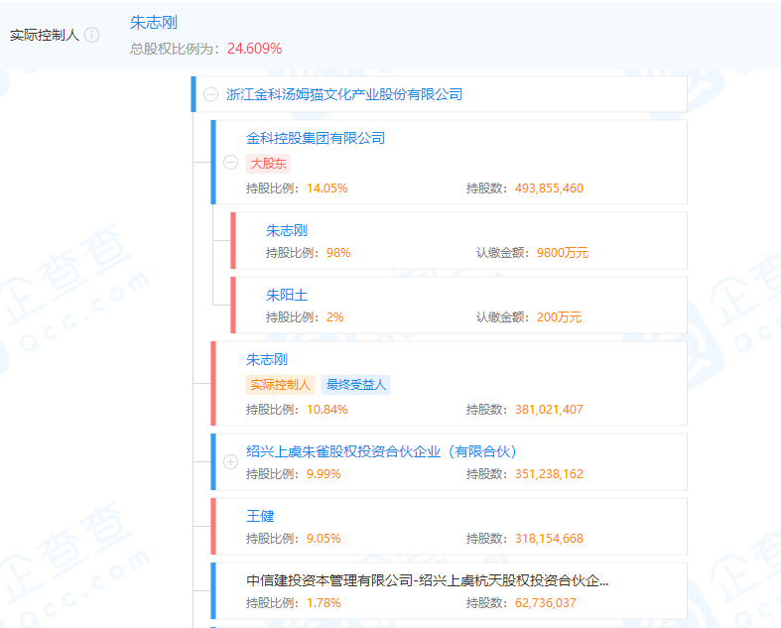Open 朱志刚 with 98% shareholding
The width and height of the screenshot is (781, 628).
point(287,230)
